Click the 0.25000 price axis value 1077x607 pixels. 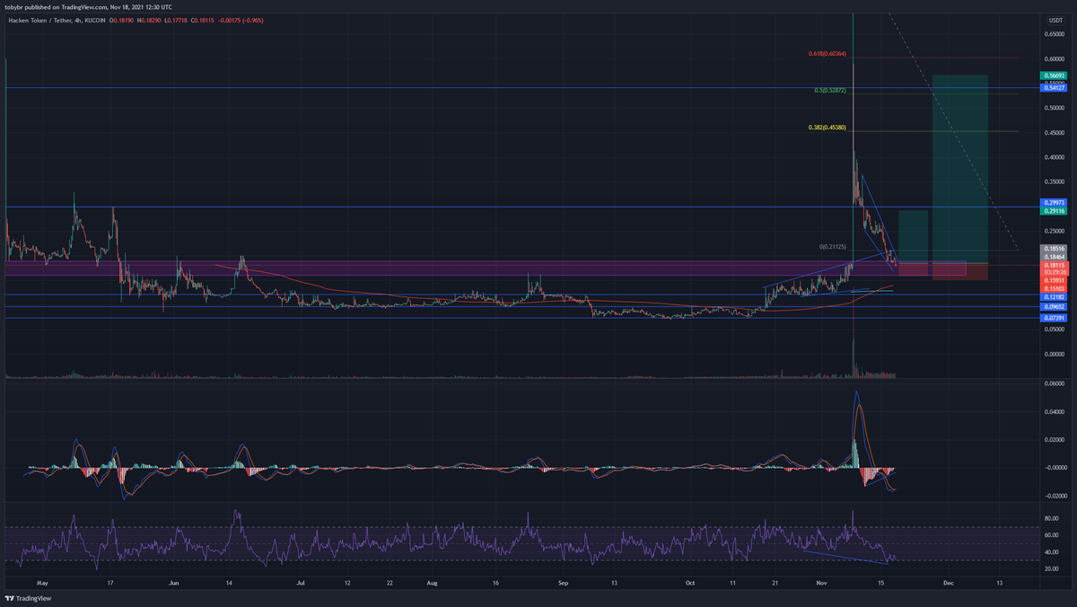click(1054, 231)
